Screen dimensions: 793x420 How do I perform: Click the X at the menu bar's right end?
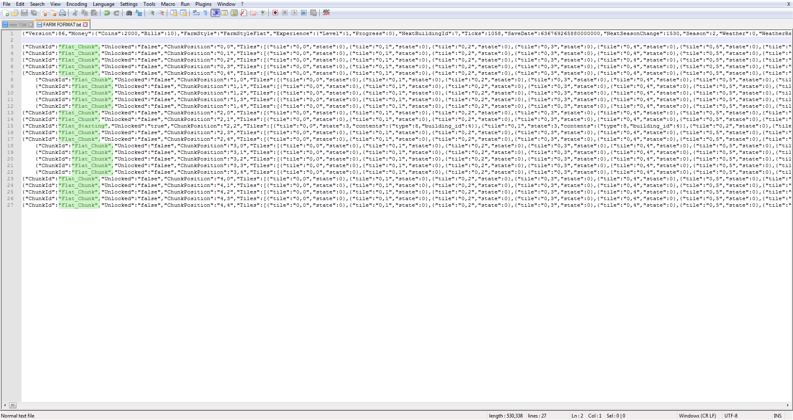coord(788,4)
